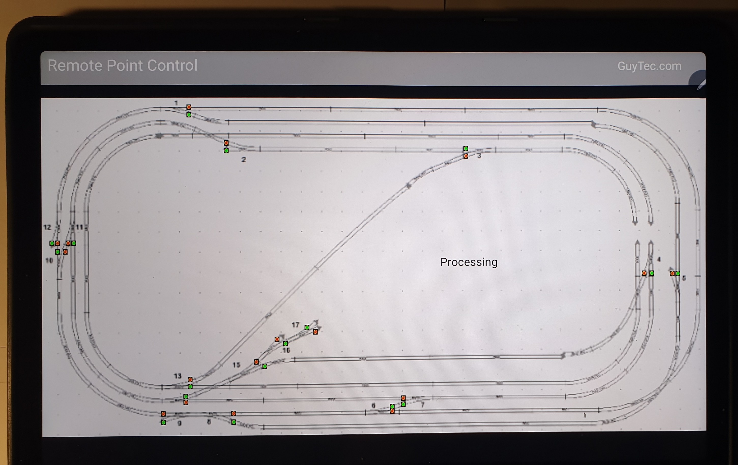This screenshot has width=738, height=465.
Task: Click point 7's red button
Action: point(403,398)
